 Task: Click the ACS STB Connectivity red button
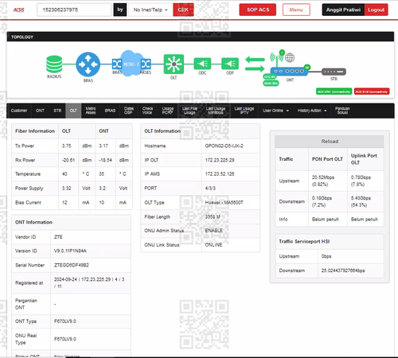tap(372, 91)
